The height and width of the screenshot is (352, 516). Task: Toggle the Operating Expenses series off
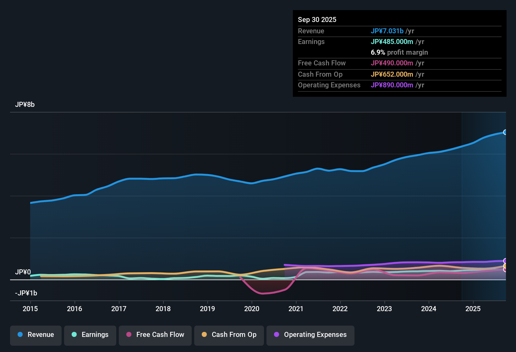coord(310,335)
